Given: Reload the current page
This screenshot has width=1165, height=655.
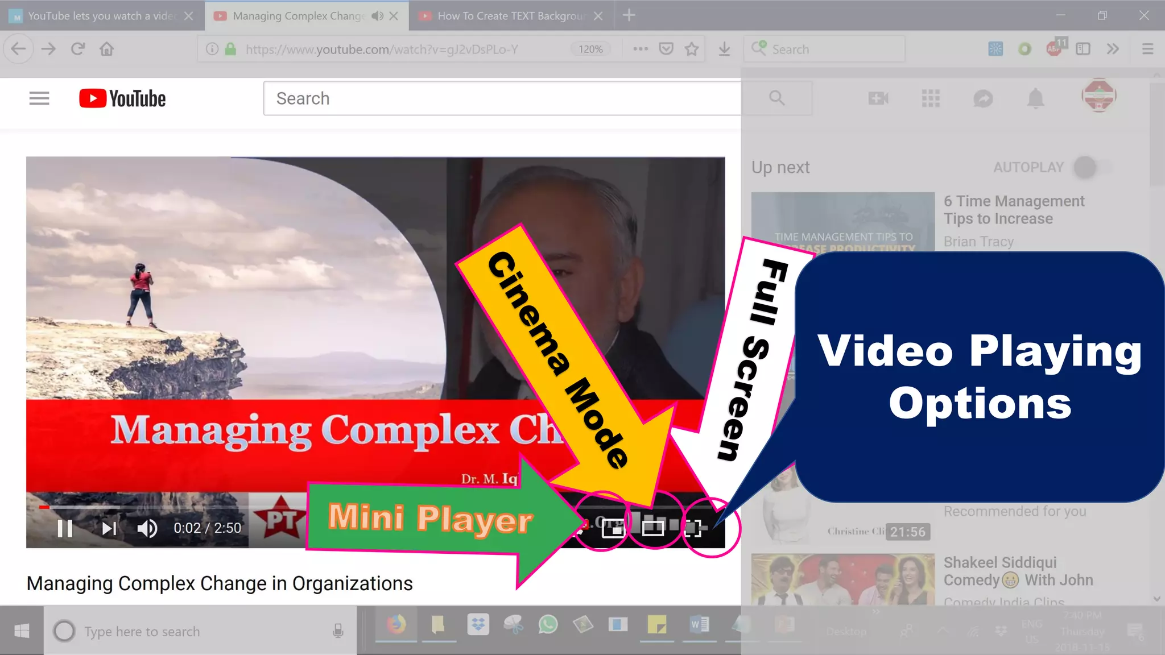Looking at the screenshot, I should pos(78,49).
